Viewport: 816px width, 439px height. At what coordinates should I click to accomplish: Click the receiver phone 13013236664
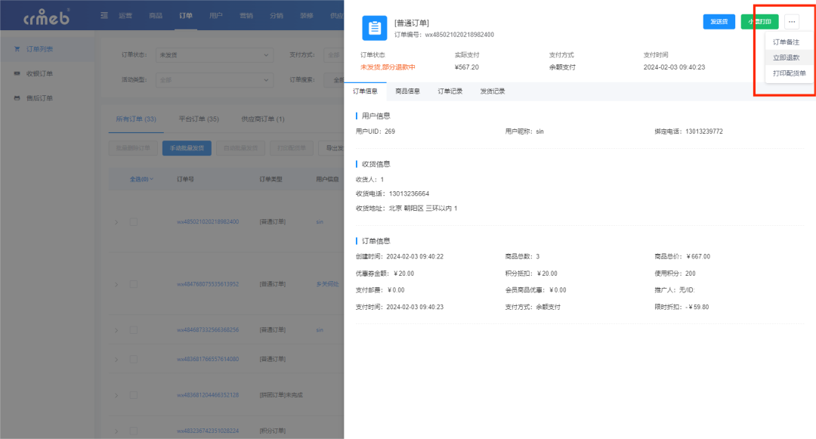(409, 193)
